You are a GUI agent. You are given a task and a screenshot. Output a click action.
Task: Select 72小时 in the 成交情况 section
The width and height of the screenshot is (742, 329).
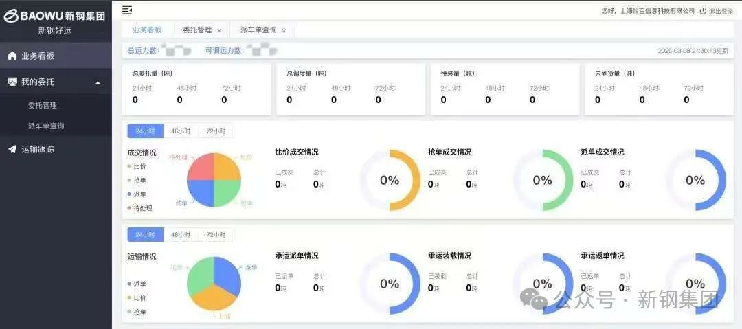[x=216, y=131]
